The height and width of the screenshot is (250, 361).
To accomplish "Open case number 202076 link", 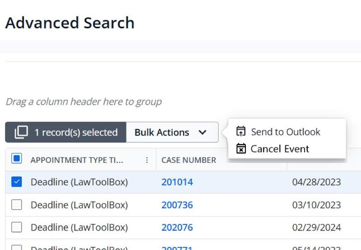I will [x=177, y=227].
